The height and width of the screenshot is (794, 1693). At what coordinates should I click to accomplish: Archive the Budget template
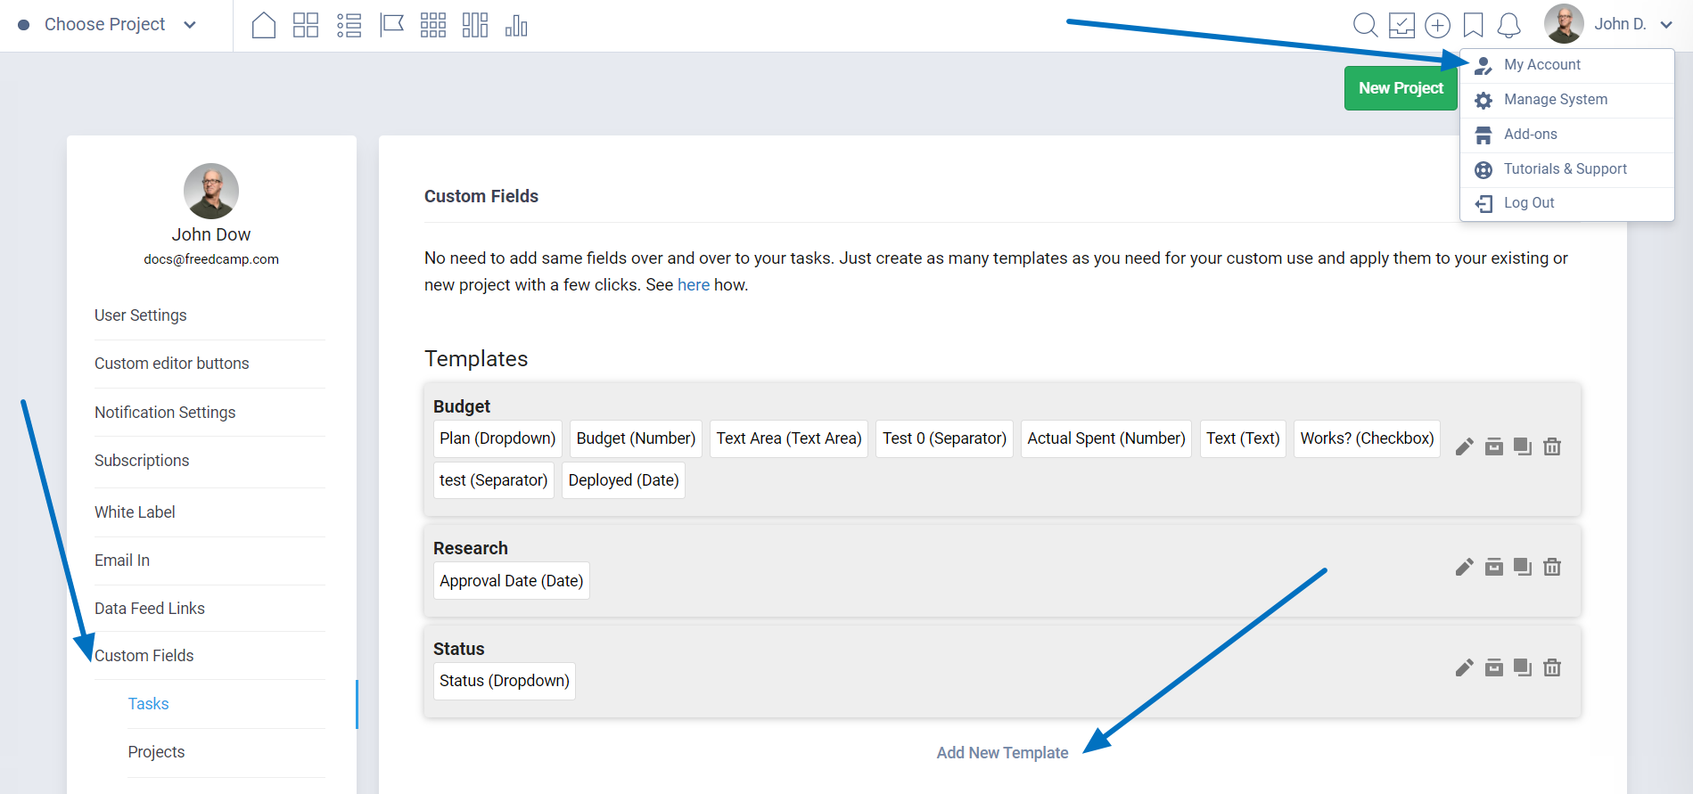[x=1494, y=446]
